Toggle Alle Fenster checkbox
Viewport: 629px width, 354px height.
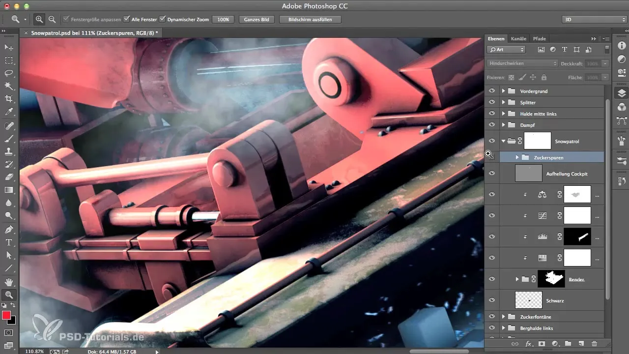pyautogui.click(x=127, y=19)
